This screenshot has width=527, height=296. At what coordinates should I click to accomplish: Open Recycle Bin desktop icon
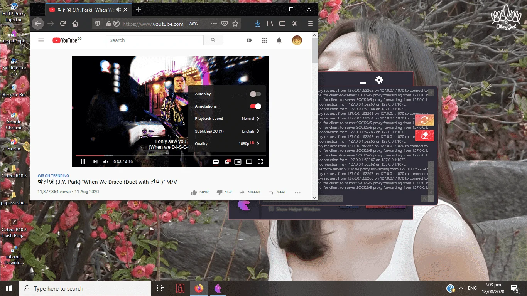click(14, 91)
